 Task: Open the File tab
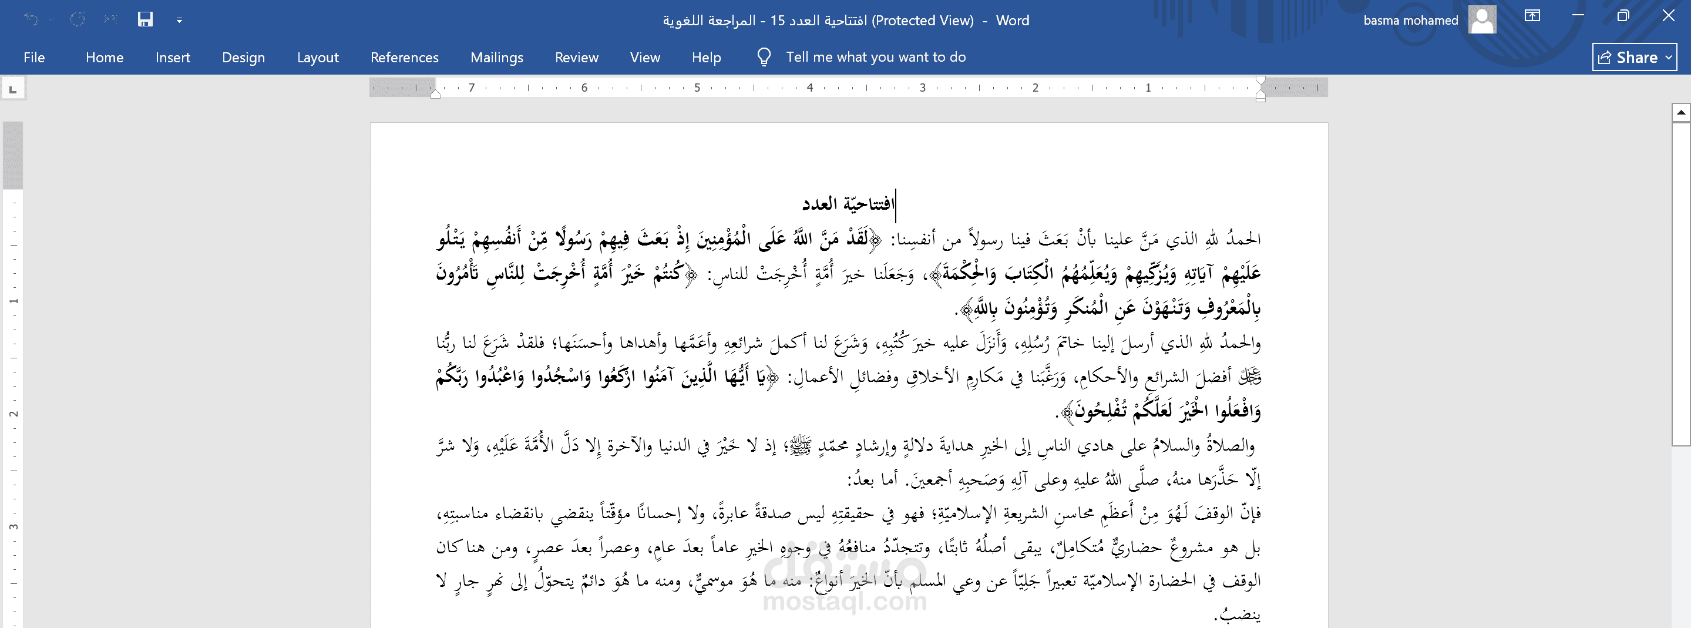(x=34, y=57)
